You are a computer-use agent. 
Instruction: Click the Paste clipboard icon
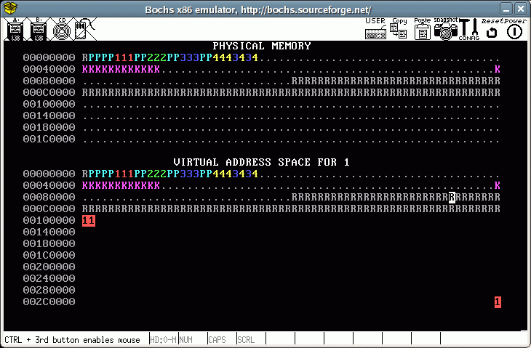(x=422, y=29)
